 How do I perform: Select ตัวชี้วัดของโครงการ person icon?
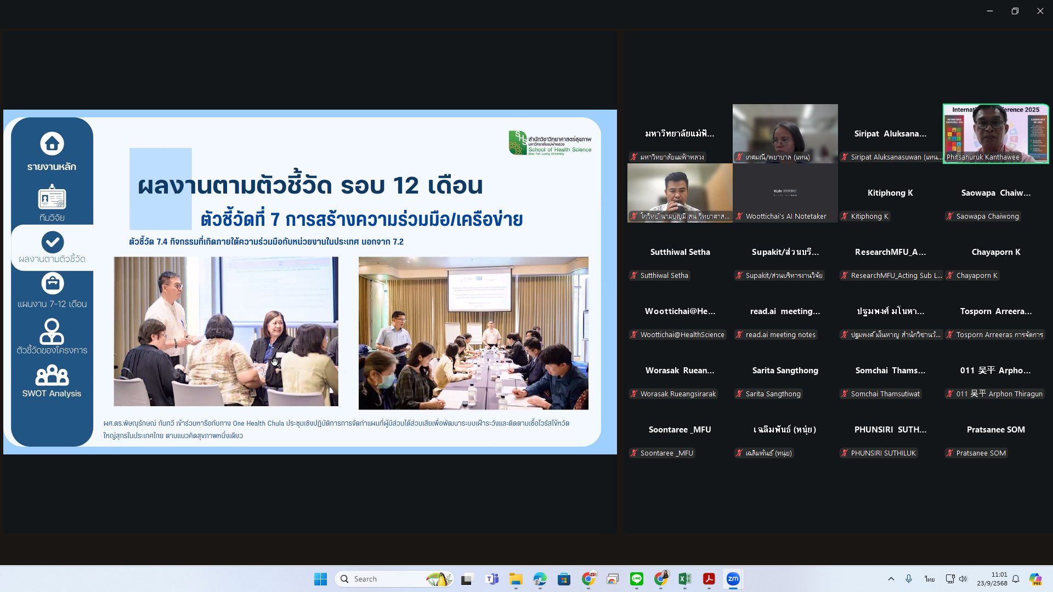pos(52,331)
